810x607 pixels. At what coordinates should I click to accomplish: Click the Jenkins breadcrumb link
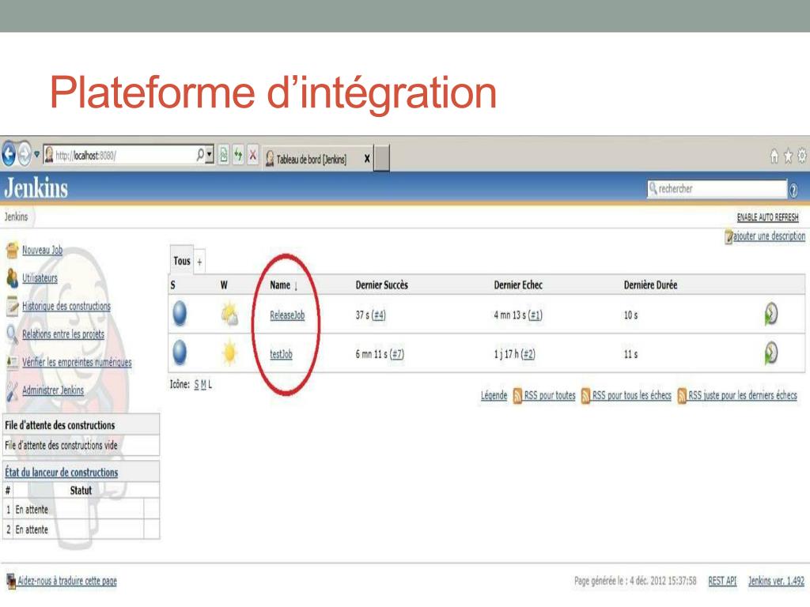coord(16,217)
